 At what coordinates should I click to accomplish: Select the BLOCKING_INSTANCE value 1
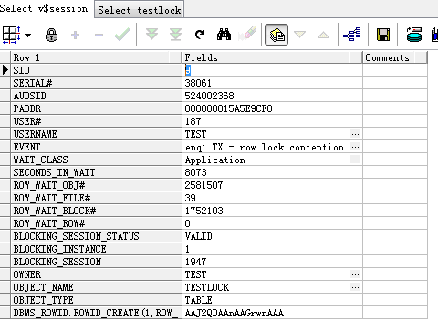point(187,249)
